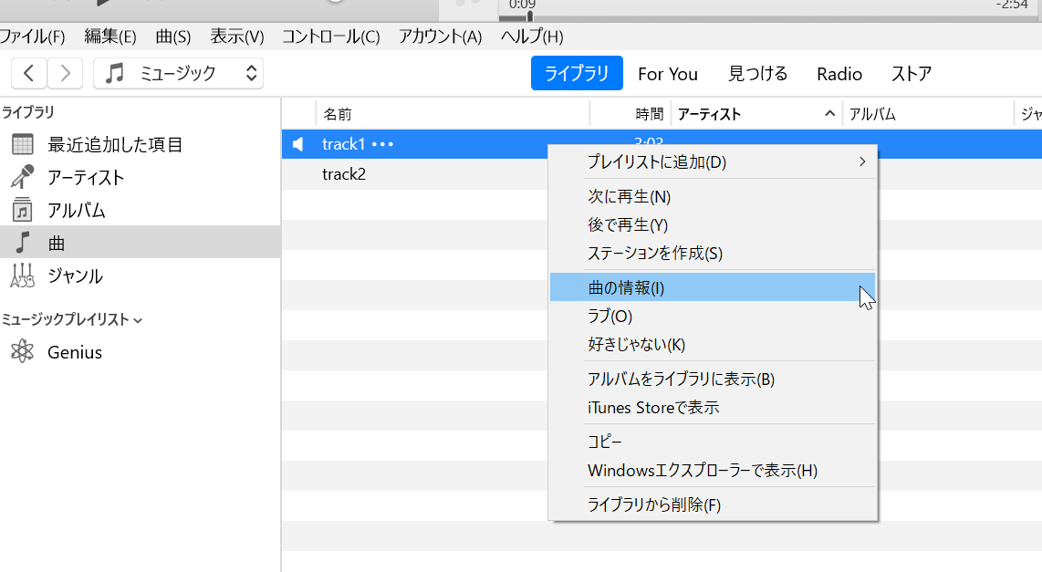Click the アーティスト microphone icon
Screen dimensions: 1042x572
[23, 177]
